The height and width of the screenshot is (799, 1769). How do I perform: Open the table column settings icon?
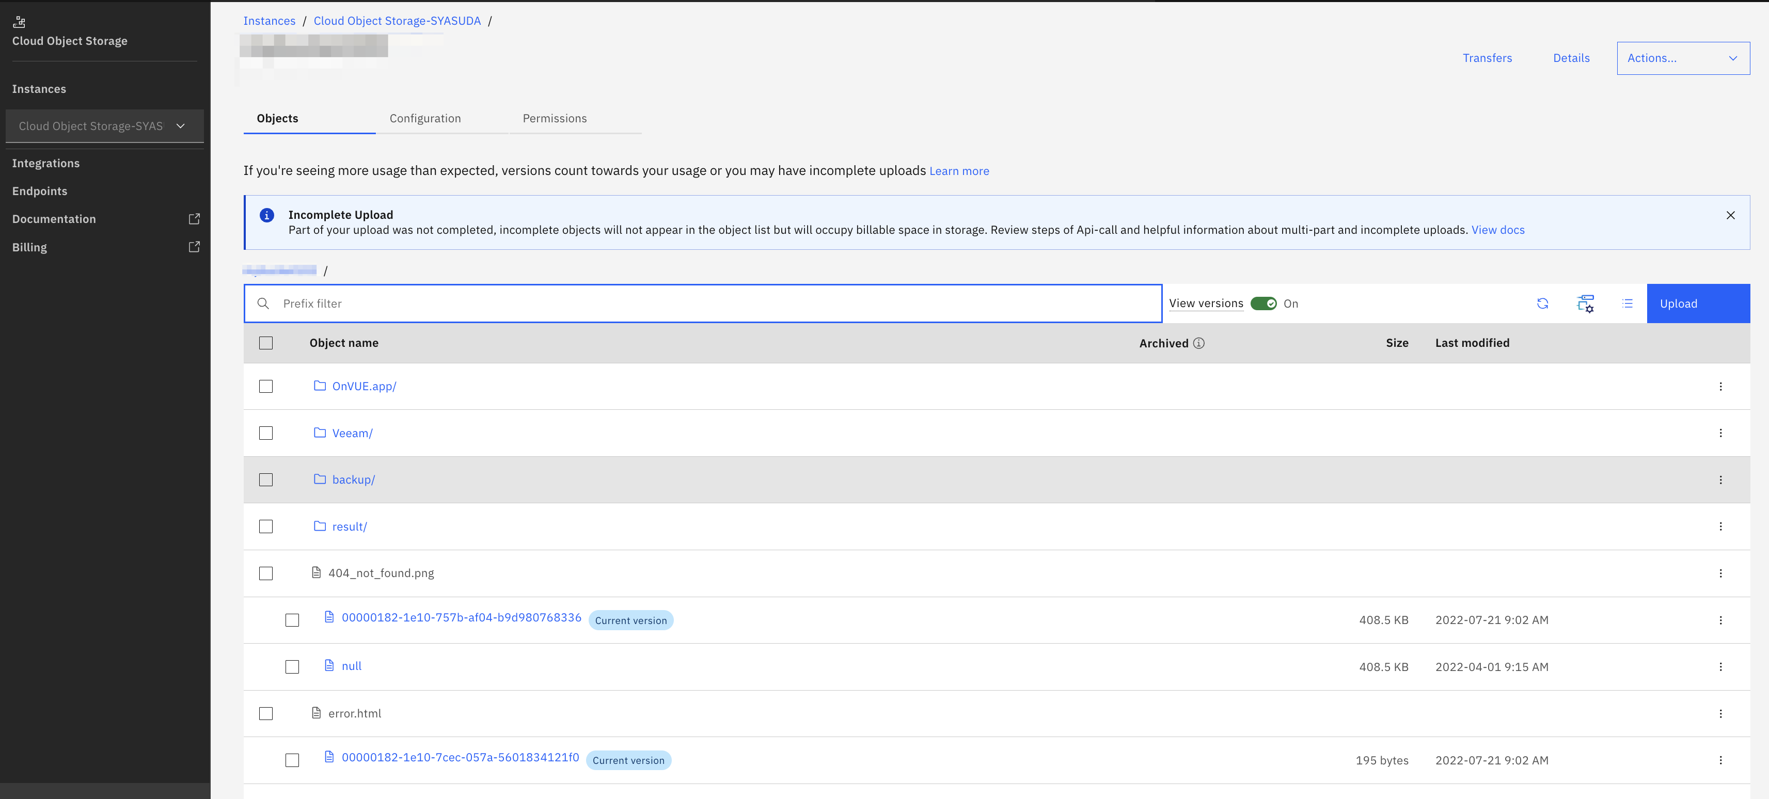tap(1585, 303)
